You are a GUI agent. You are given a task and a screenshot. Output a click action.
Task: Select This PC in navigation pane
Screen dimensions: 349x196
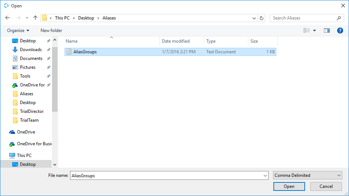click(24, 156)
